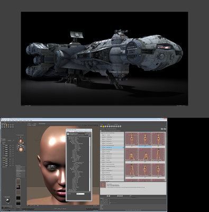Select the blue highlighted library folder row
Viewport: 209px width, 212px height.
pos(112,147)
